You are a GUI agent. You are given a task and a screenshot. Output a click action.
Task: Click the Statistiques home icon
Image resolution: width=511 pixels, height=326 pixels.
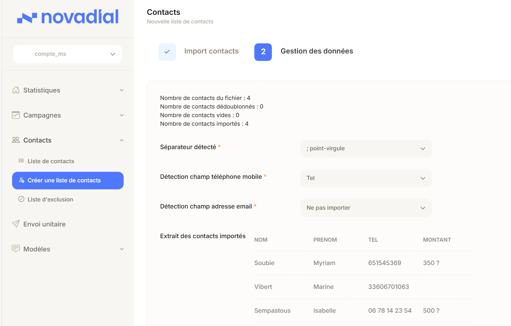tap(16, 90)
